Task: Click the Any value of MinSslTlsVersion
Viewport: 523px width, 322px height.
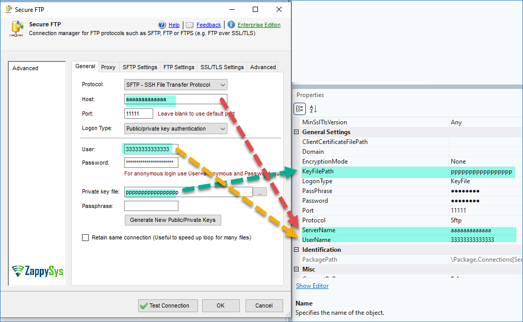Action: point(456,122)
